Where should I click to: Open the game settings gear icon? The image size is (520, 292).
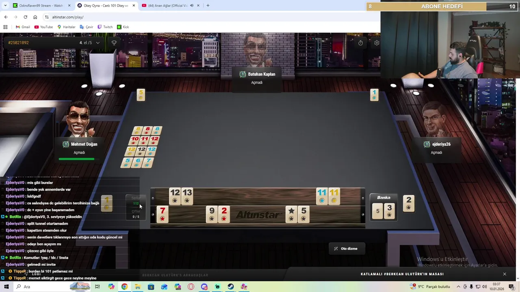377,43
